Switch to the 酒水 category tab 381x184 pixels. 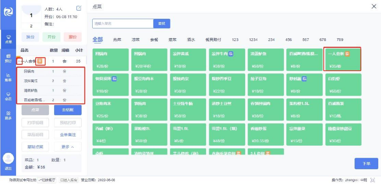pos(191,40)
